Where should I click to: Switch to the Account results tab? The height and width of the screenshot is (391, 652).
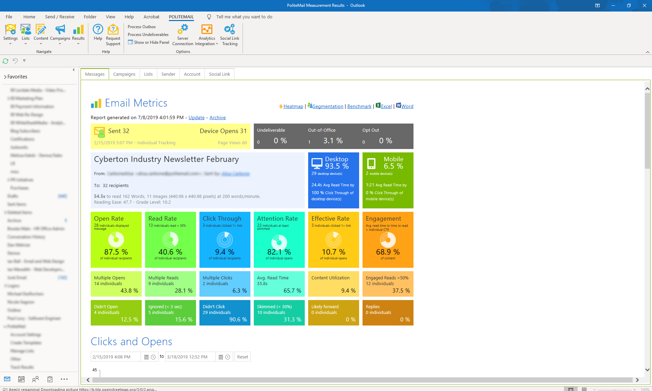tap(192, 74)
